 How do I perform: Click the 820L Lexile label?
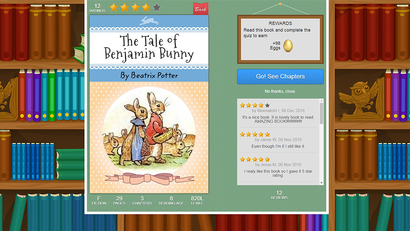point(197,200)
